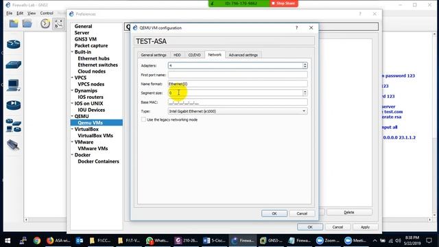Viewport: 439px width, 247px height.
Task: Select the add a link cable icon
Action: [13, 145]
